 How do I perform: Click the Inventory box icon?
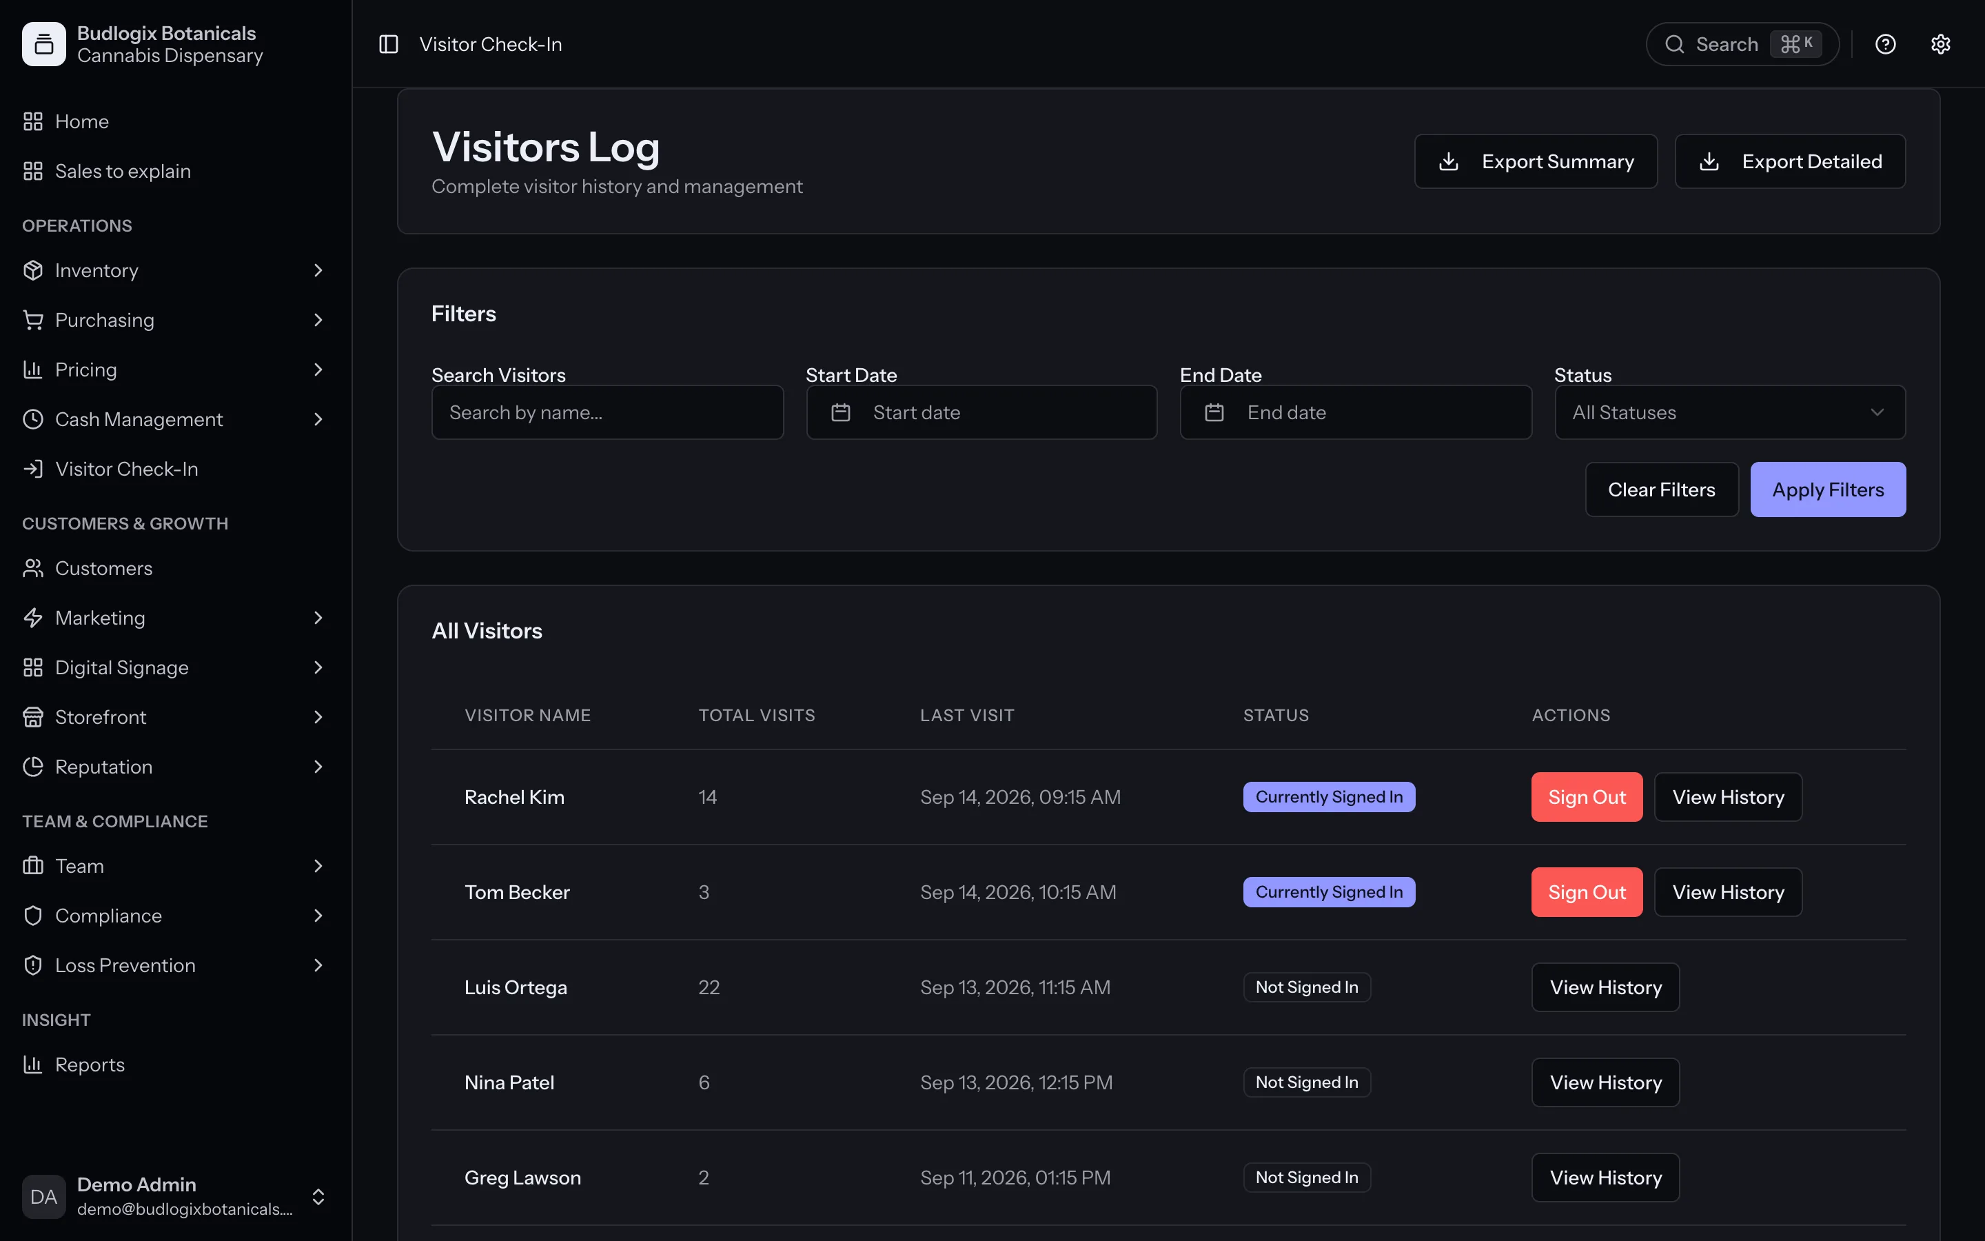pos(33,270)
